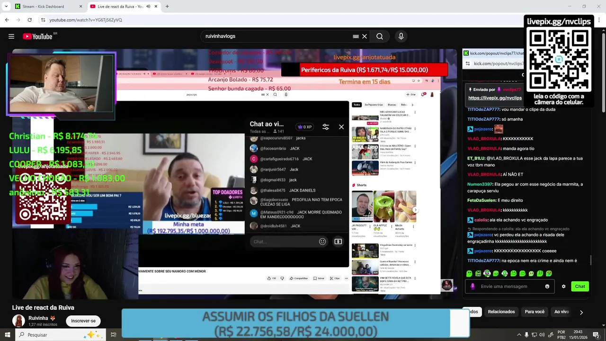Open the on-screen keyboard in search box
Image resolution: width=606 pixels, height=341 pixels.
(356, 36)
